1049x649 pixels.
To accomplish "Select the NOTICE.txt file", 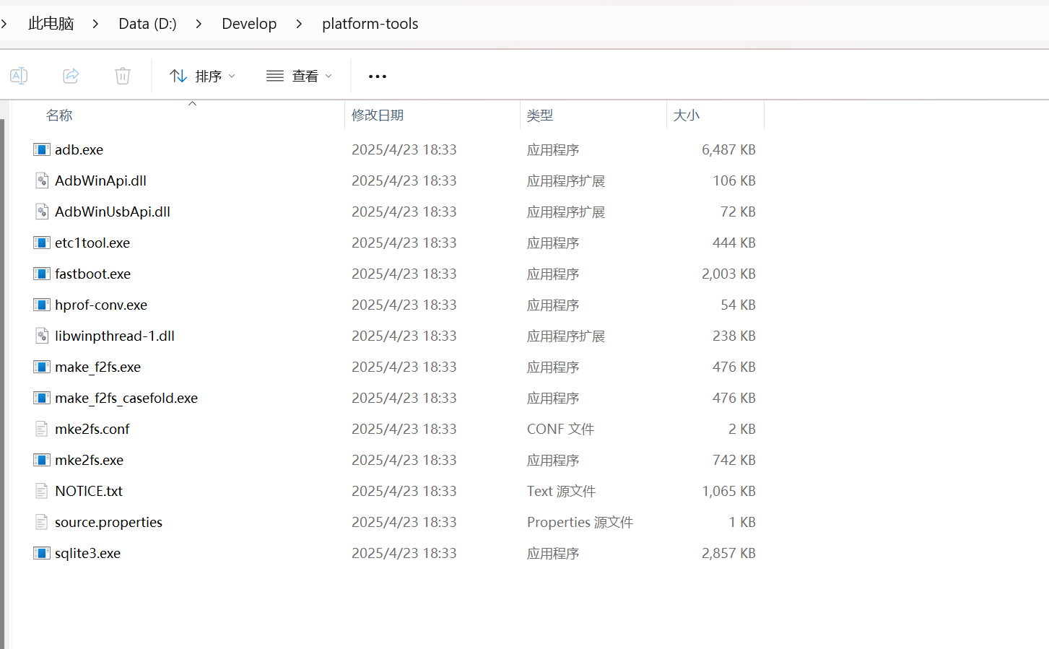I will click(x=89, y=491).
